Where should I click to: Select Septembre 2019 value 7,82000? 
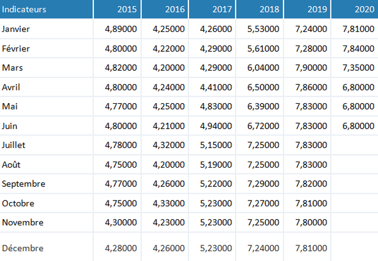(x=311, y=184)
